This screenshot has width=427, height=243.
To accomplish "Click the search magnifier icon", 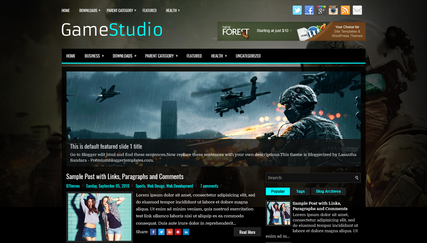I will click(x=357, y=178).
